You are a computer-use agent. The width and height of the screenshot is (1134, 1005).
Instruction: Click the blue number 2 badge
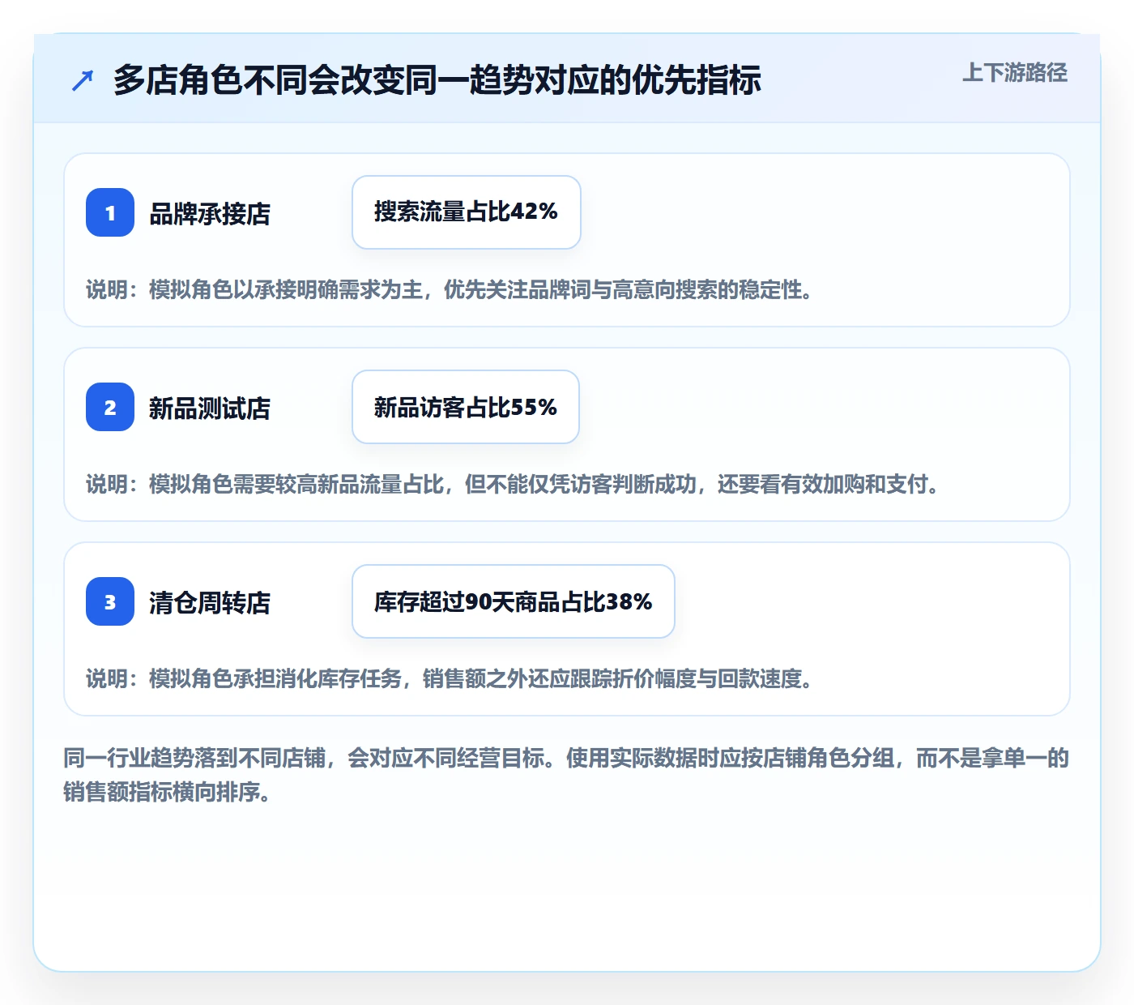tap(110, 407)
